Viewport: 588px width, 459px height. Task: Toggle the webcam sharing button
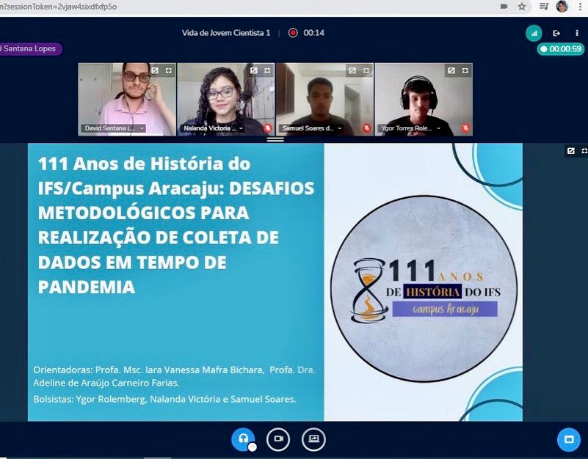(x=278, y=438)
